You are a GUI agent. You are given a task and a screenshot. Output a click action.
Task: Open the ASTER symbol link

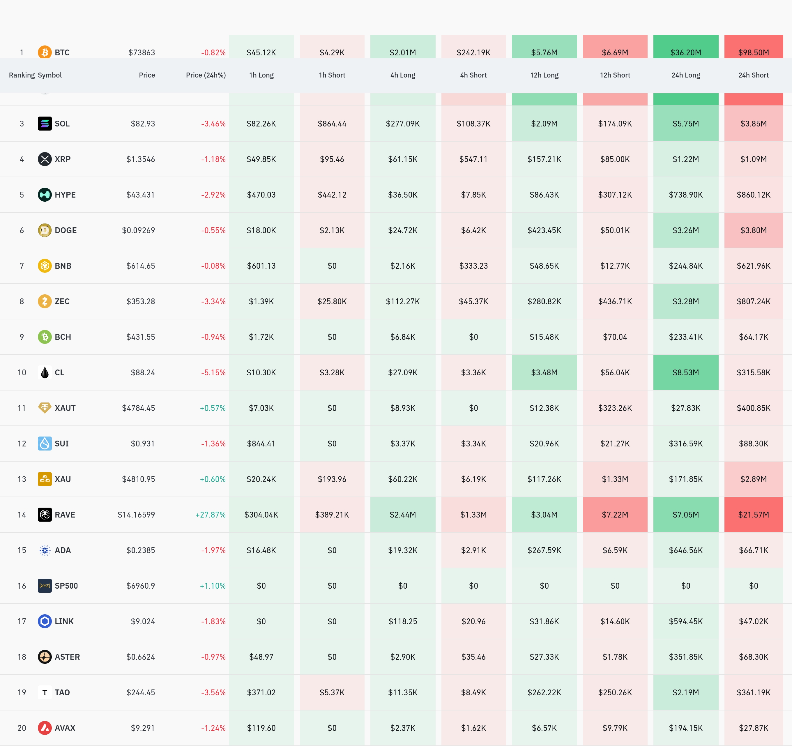[67, 657]
